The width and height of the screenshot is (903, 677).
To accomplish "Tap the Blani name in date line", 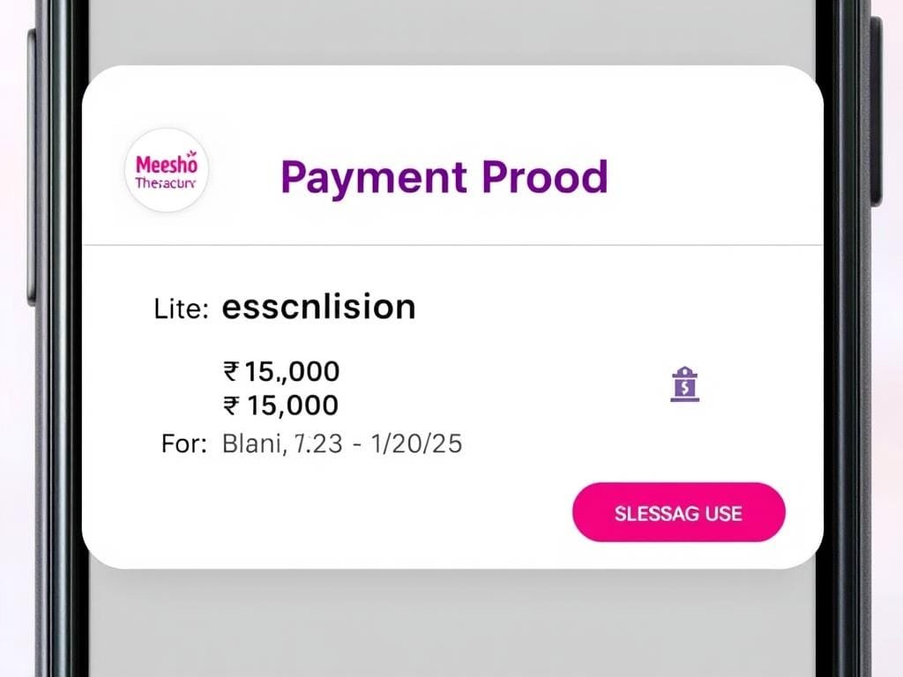I will [x=255, y=443].
